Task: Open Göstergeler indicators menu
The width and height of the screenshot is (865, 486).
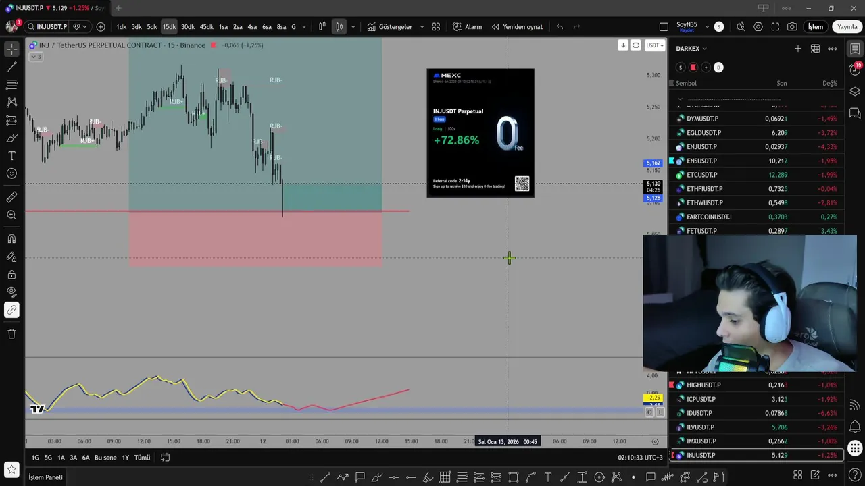Action: pos(389,27)
